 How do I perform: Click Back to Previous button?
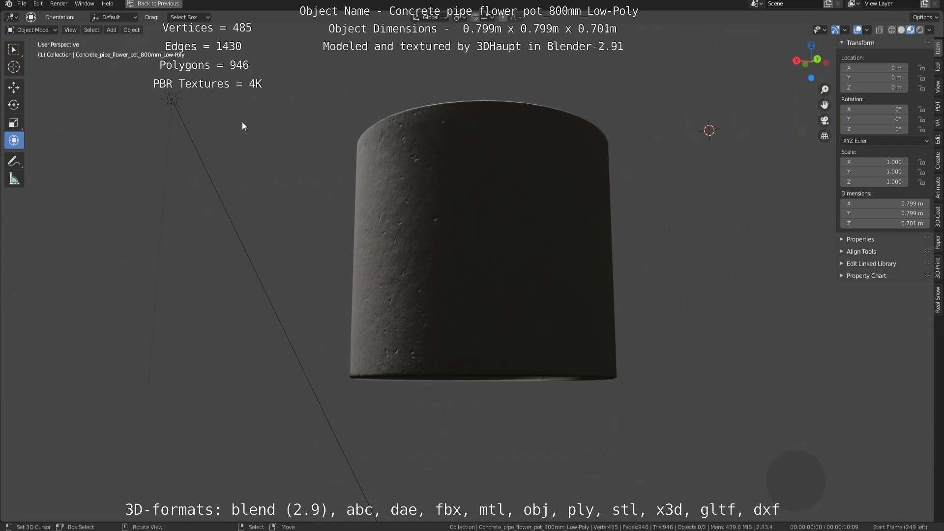(x=154, y=3)
